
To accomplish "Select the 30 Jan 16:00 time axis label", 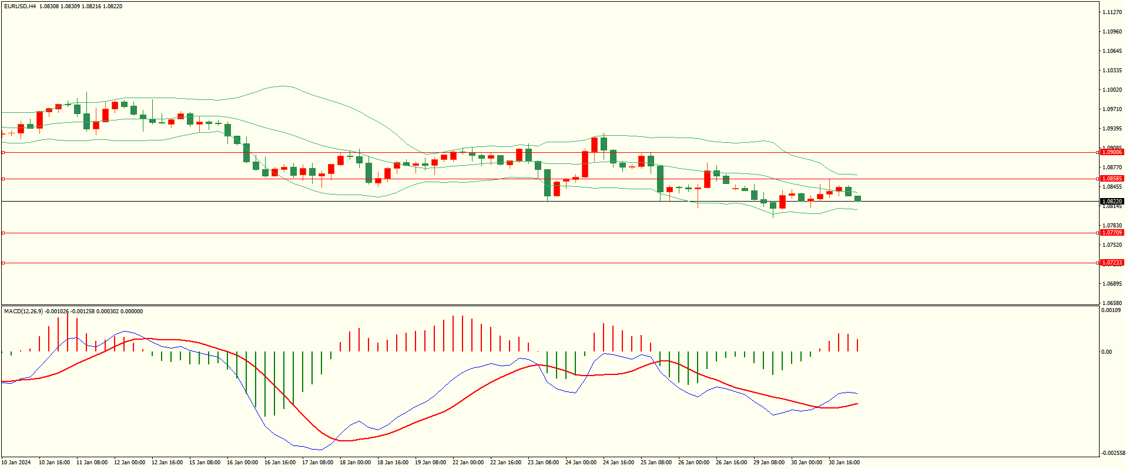I will tap(844, 463).
